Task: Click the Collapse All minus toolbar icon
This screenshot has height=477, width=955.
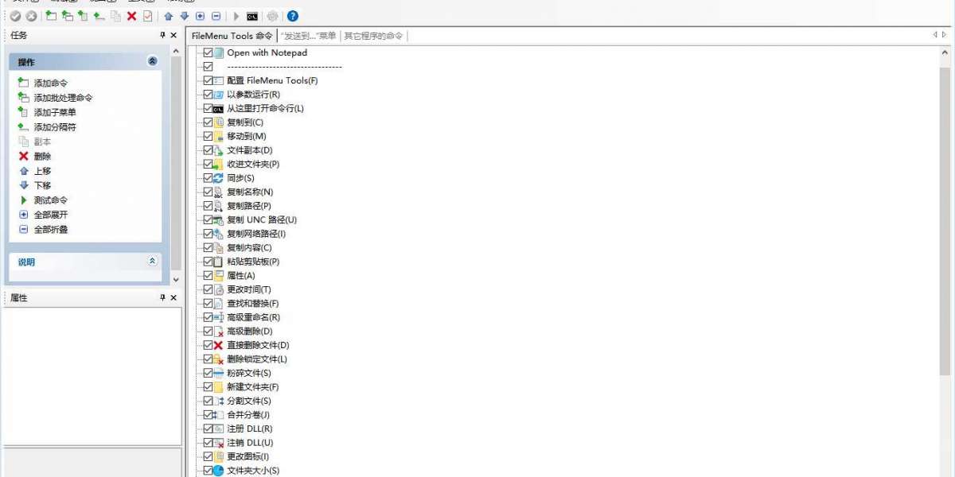Action: 216,16
